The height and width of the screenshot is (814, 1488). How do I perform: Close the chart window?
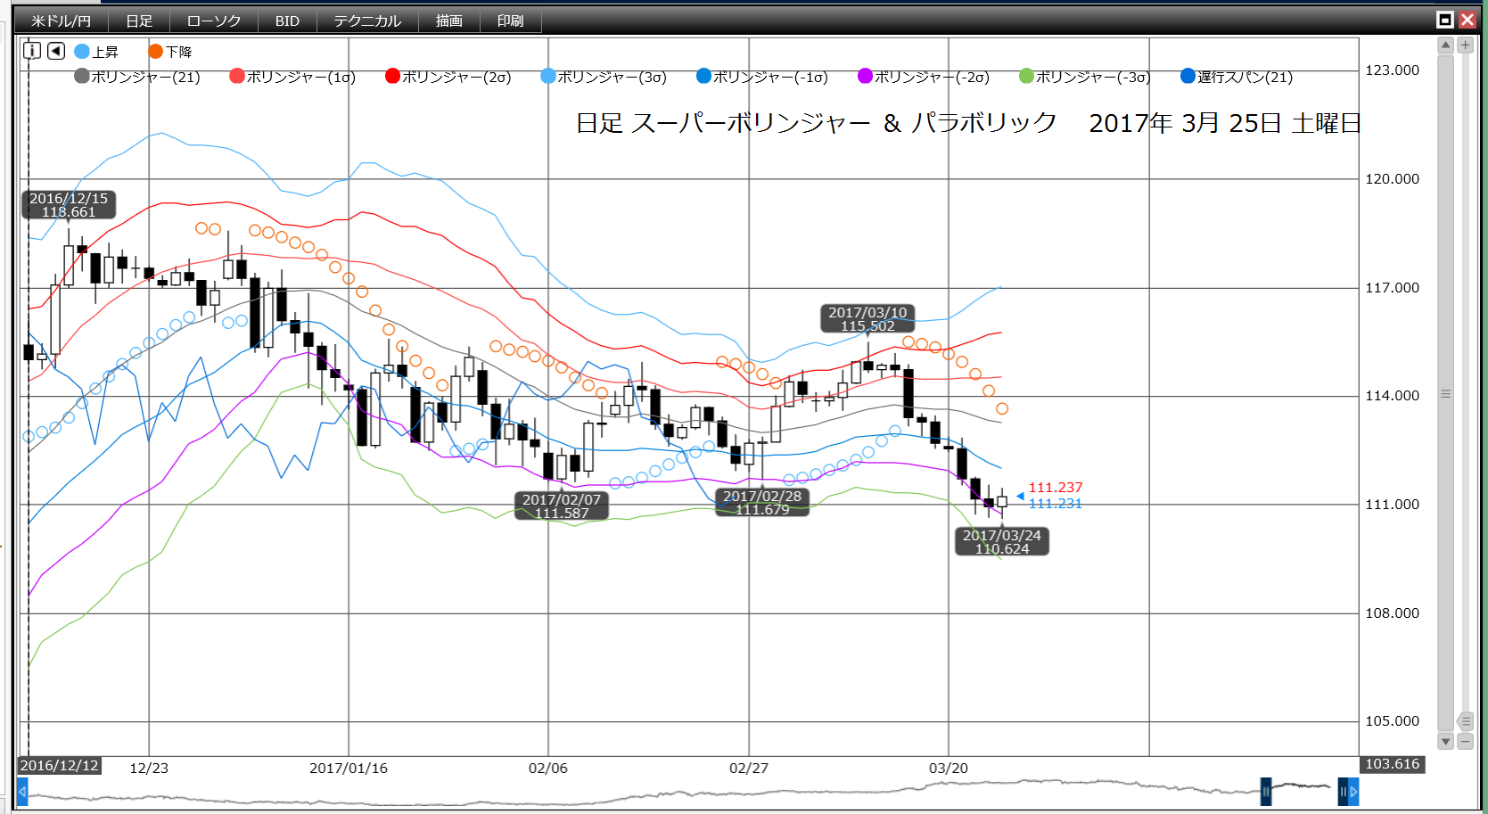pos(1467,20)
